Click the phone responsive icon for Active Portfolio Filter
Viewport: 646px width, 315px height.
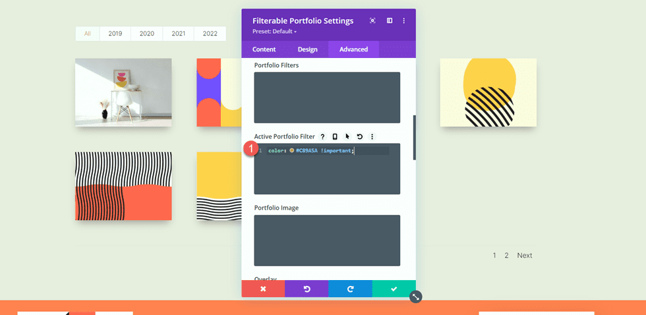335,136
